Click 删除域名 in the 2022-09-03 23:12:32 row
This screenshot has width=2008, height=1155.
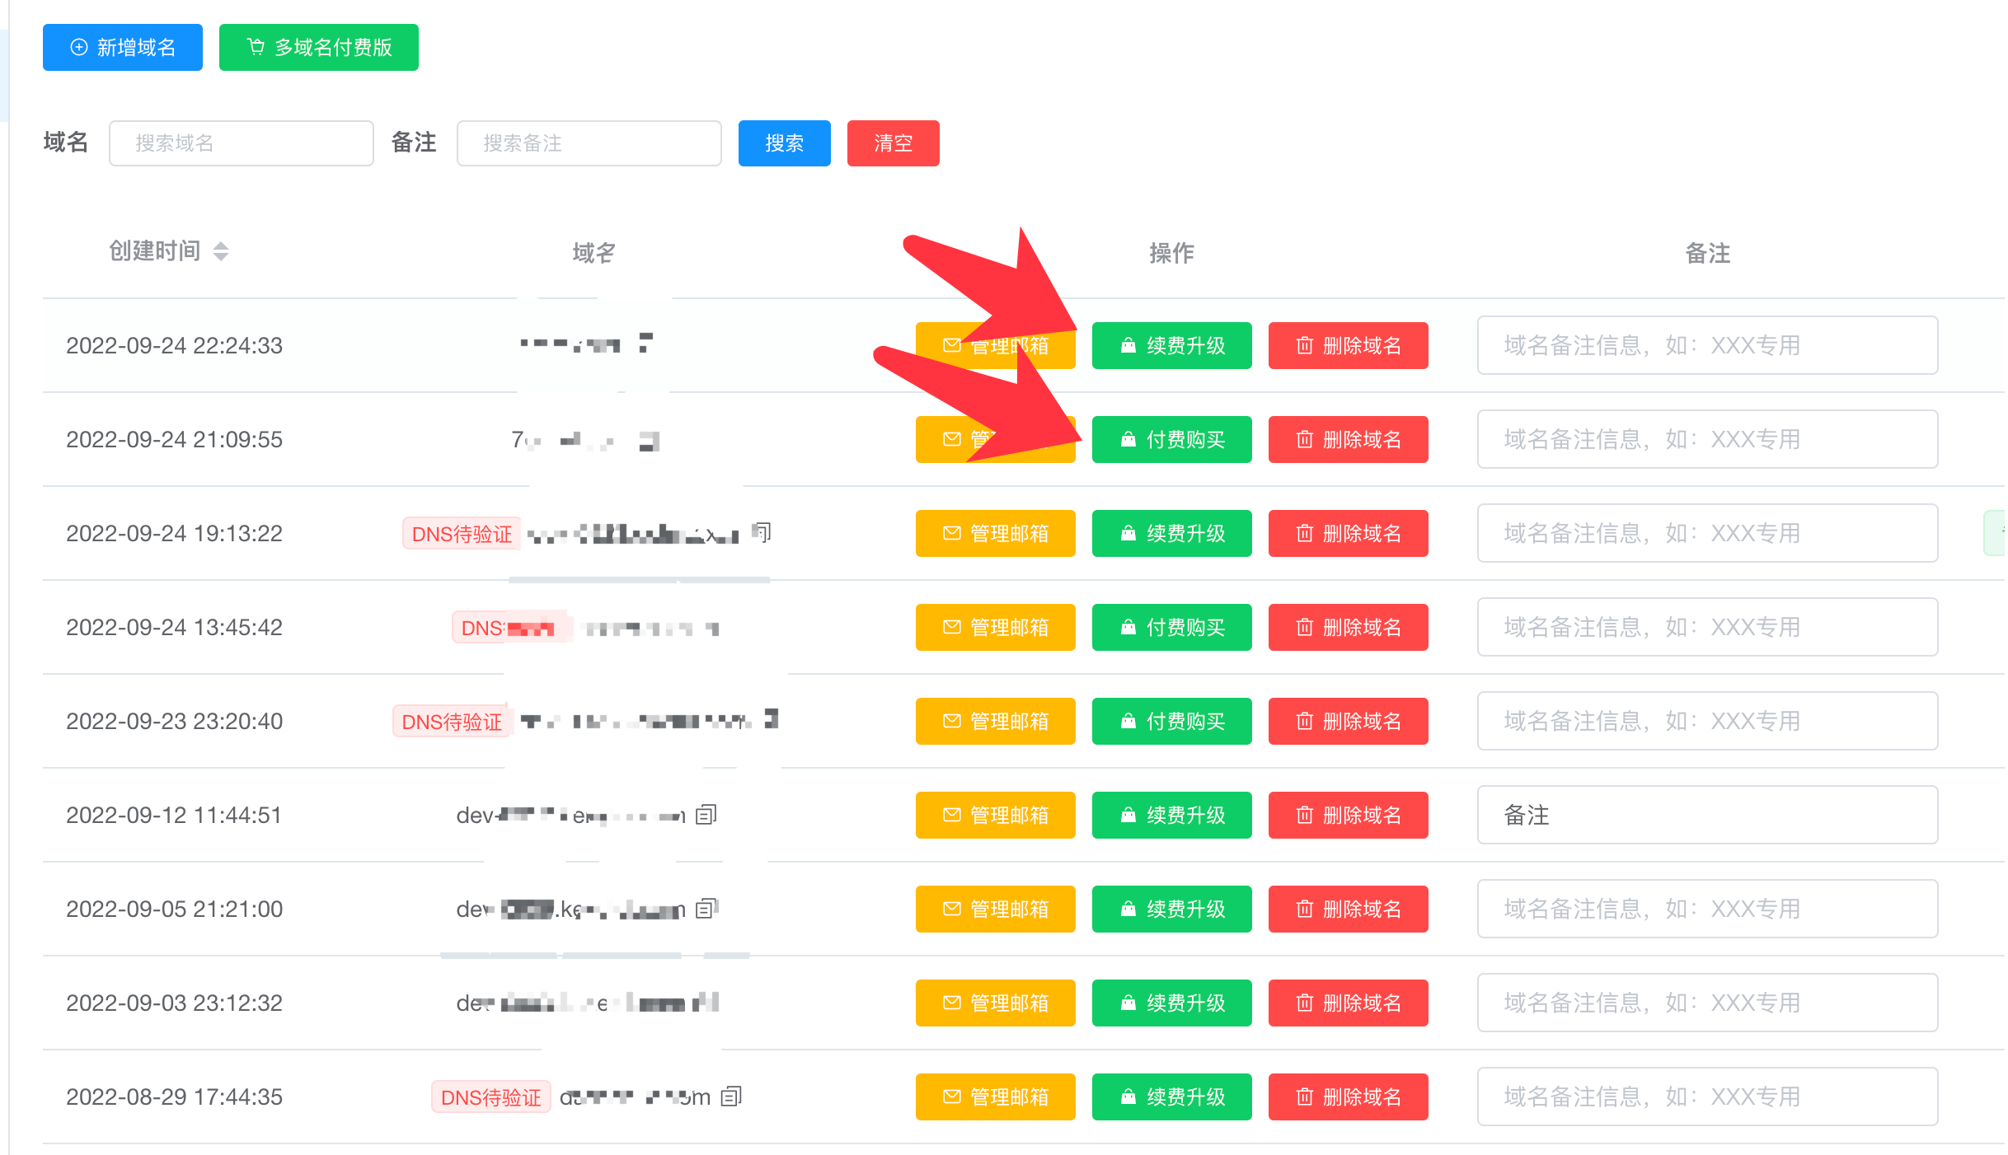click(x=1349, y=1003)
